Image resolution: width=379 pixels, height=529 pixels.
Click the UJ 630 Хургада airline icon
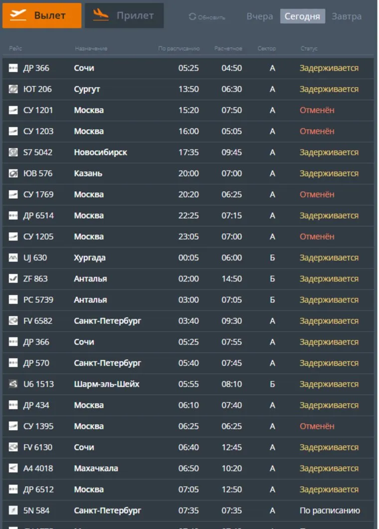point(13,258)
